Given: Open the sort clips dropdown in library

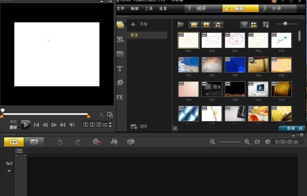Looking at the screenshot, I should pyautogui.click(x=266, y=25).
